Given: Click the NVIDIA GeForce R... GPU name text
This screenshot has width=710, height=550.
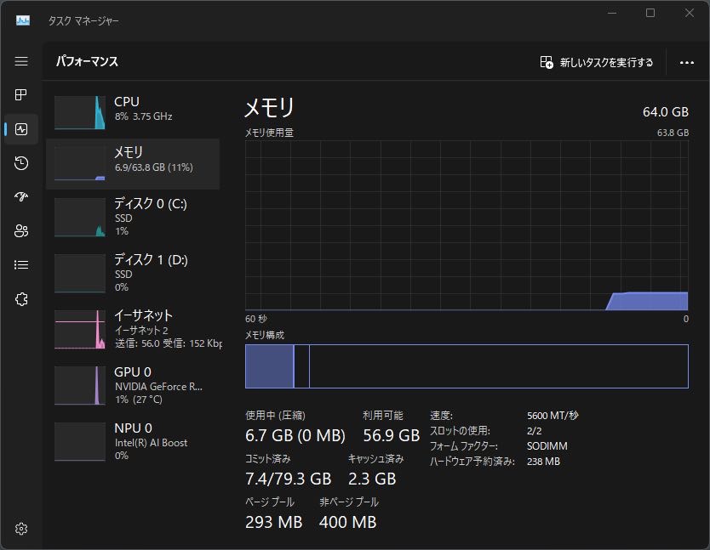Looking at the screenshot, I should 158,386.
